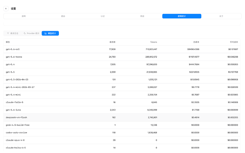Select the 使用统计 tab

[182, 16]
